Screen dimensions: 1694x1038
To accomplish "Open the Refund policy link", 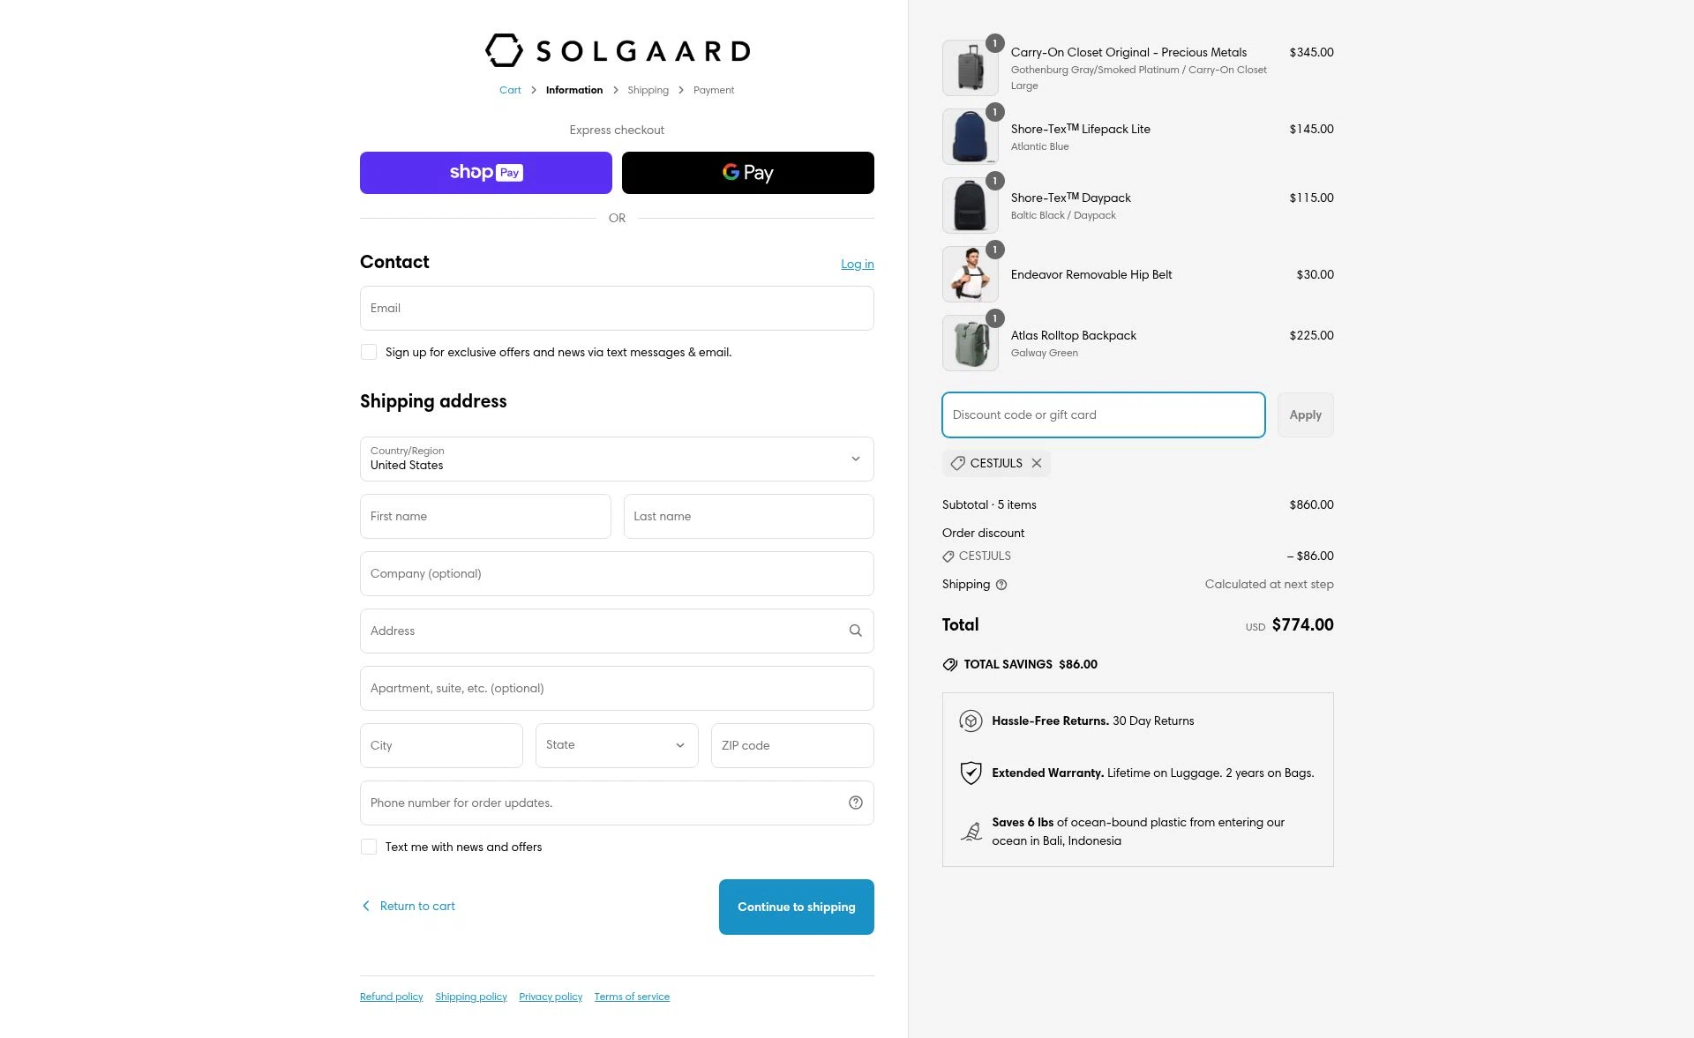I will click(391, 997).
